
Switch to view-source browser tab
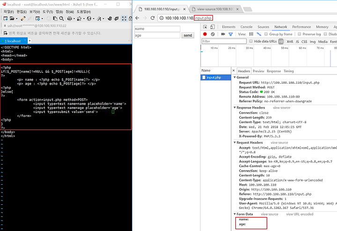click(x=215, y=9)
